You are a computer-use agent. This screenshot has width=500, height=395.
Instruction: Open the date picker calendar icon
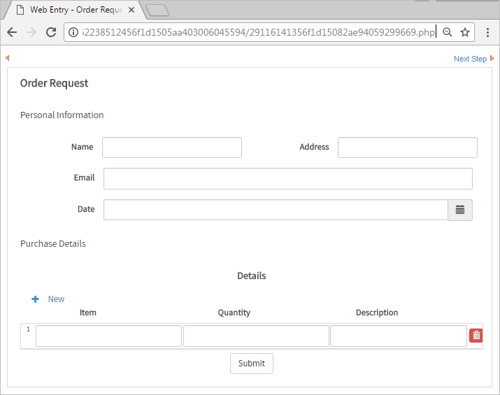pos(459,210)
